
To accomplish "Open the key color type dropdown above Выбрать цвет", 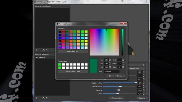I will pyautogui.click(x=136, y=65).
